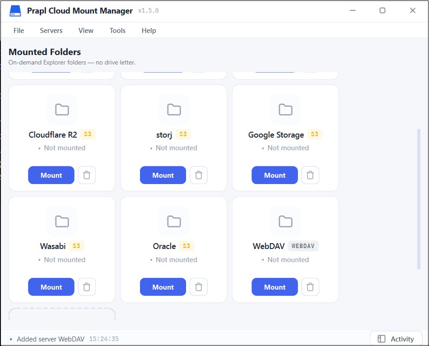Mount the Wasabi folder
Screen dimensions: 429x346
[51, 287]
